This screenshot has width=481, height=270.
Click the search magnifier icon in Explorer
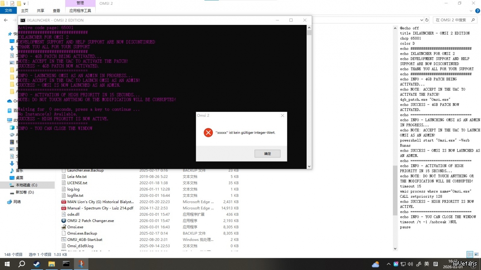473,20
